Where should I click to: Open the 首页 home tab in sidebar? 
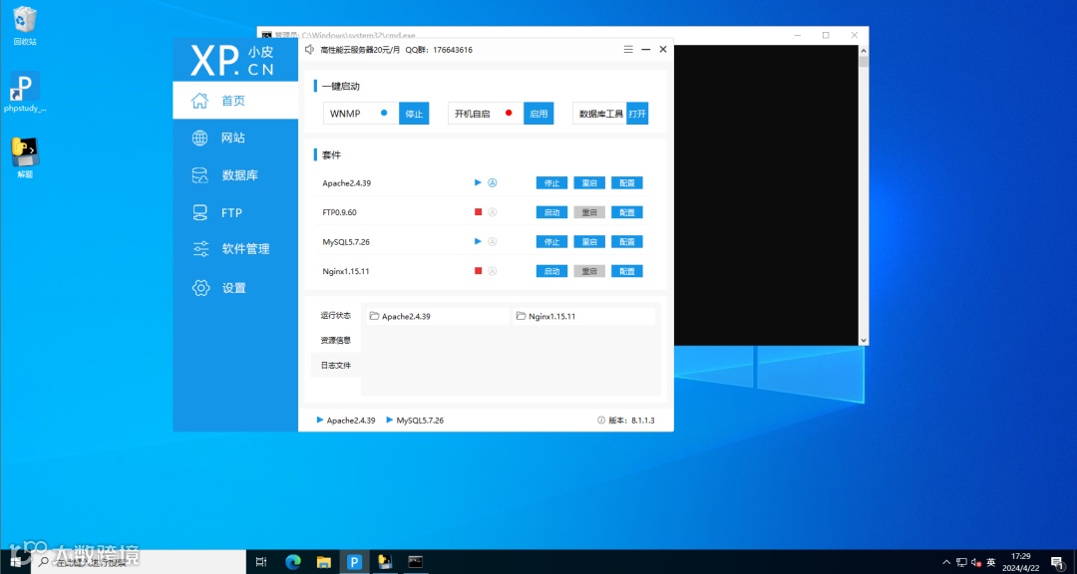pos(235,101)
